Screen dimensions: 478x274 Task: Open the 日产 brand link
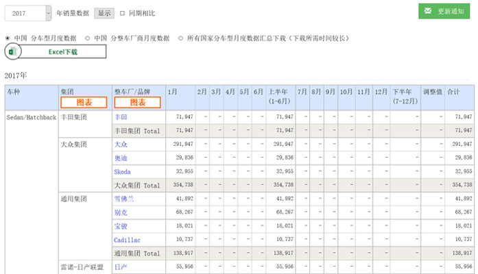[121, 267]
